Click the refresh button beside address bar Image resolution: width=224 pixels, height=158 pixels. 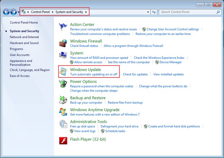click(x=154, y=12)
